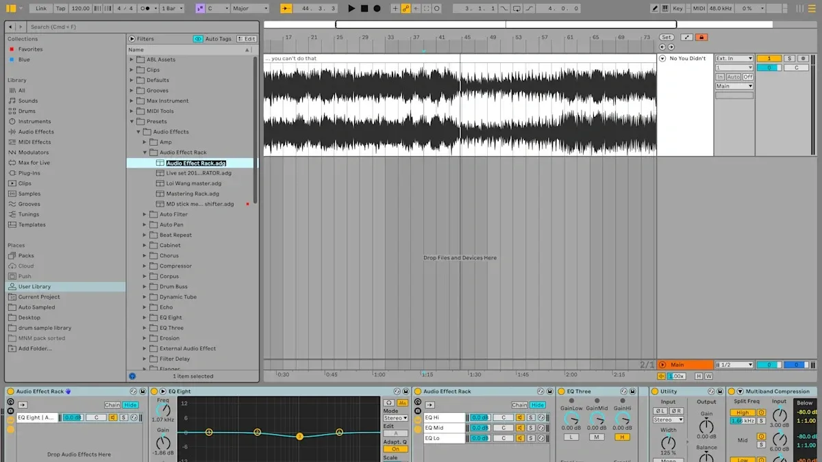Enable the L band in EQ Three
The height and width of the screenshot is (462, 822).
[571, 436]
